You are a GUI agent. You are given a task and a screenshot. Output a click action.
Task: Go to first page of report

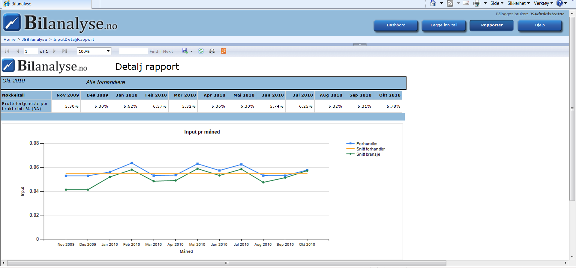click(7, 51)
